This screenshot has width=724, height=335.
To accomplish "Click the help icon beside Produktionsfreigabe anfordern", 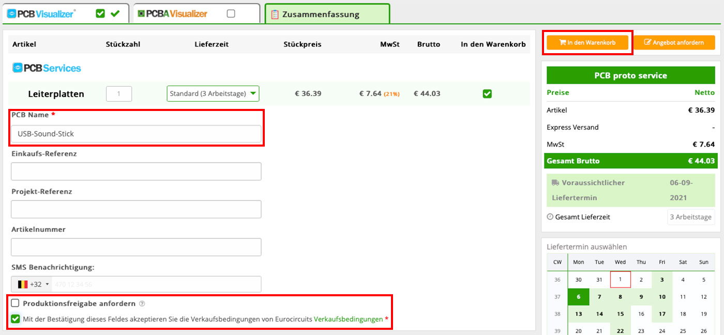I will [142, 304].
